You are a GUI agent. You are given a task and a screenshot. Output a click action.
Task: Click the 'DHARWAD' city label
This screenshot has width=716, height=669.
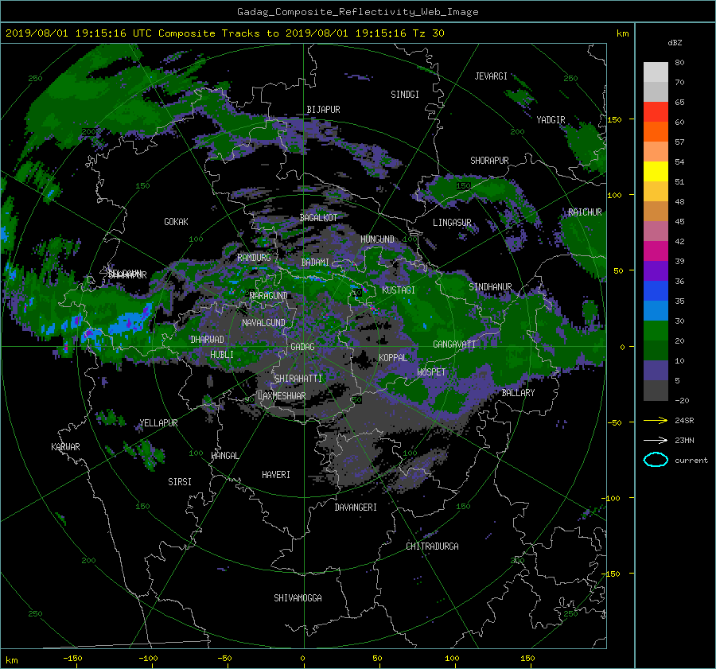click(208, 340)
